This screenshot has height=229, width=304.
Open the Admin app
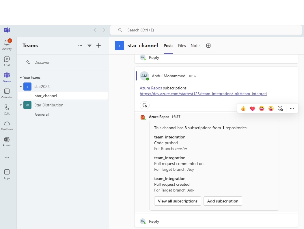[7, 142]
